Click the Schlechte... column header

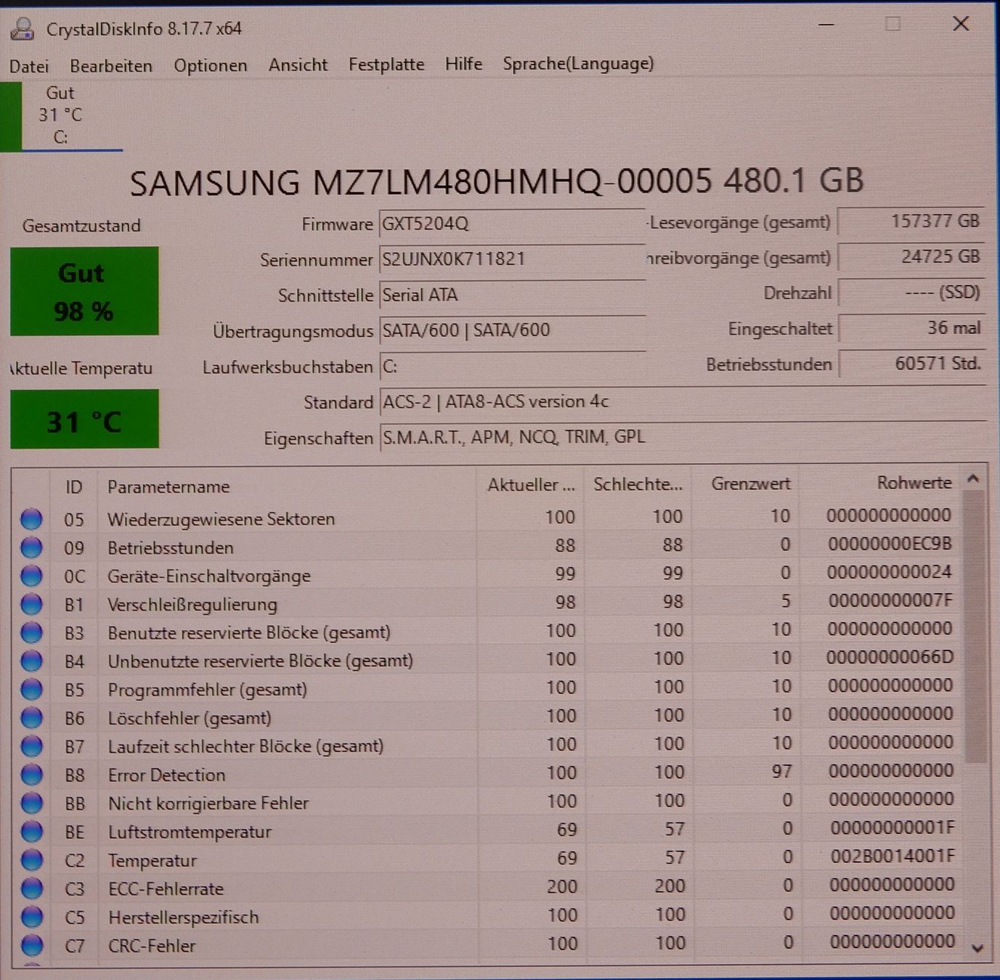[638, 484]
